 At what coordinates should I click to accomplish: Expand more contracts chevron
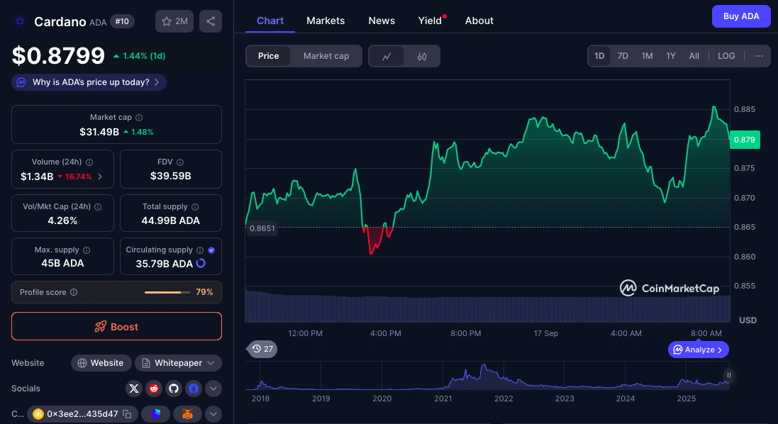coord(213,413)
